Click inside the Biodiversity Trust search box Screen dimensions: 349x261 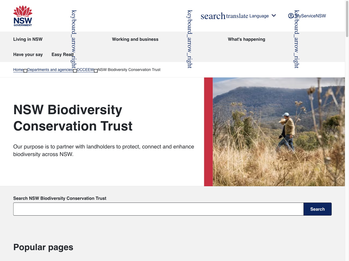(158, 209)
